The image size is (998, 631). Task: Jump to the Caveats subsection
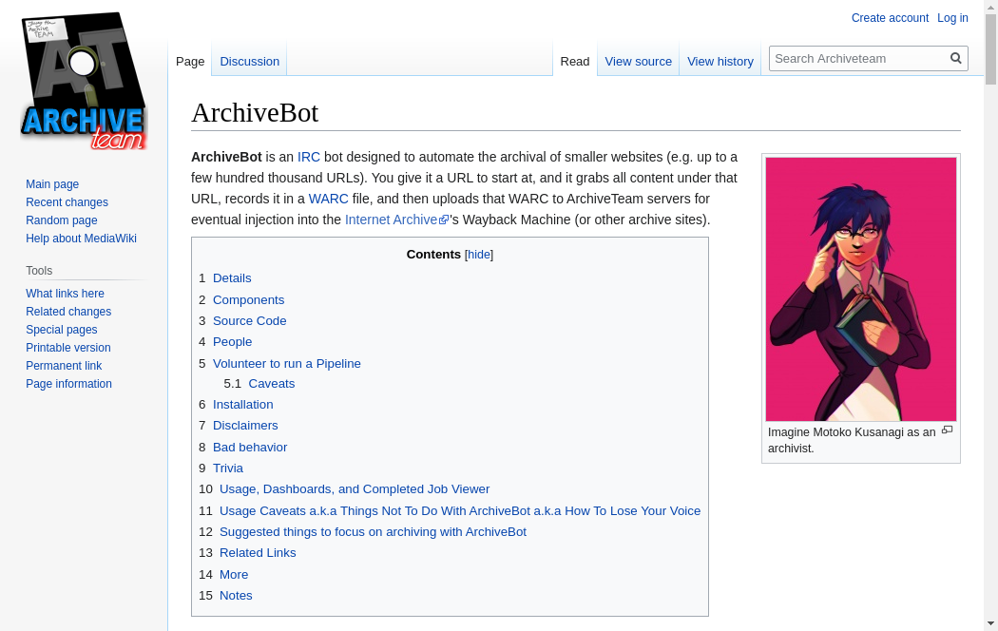(x=271, y=384)
